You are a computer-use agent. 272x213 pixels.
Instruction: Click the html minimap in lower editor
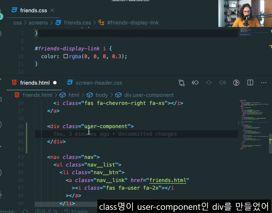coord(254,124)
